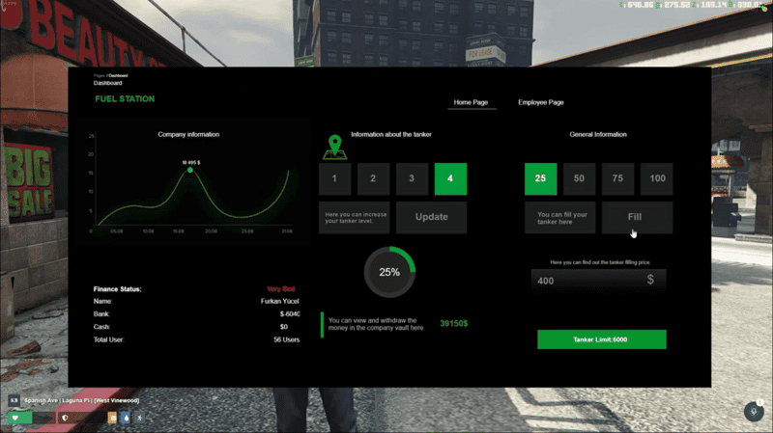The height and width of the screenshot is (433, 773).
Task: Click the armor shield icon in HUD
Action: click(x=65, y=418)
